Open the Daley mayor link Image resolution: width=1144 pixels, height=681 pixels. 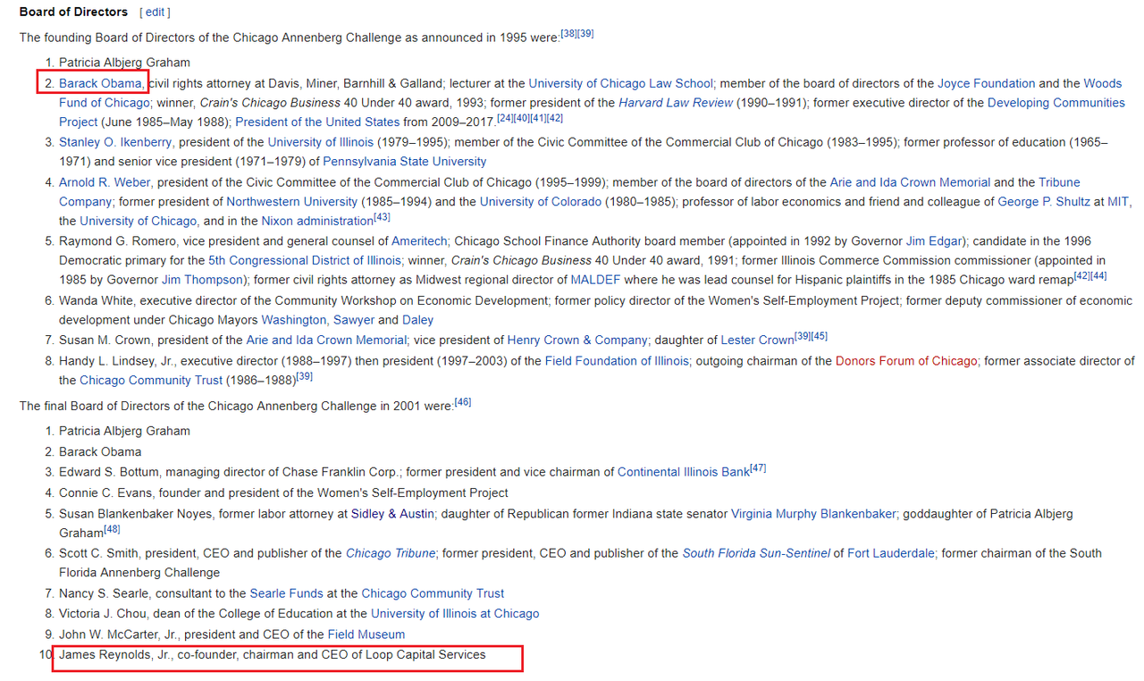[x=417, y=320]
